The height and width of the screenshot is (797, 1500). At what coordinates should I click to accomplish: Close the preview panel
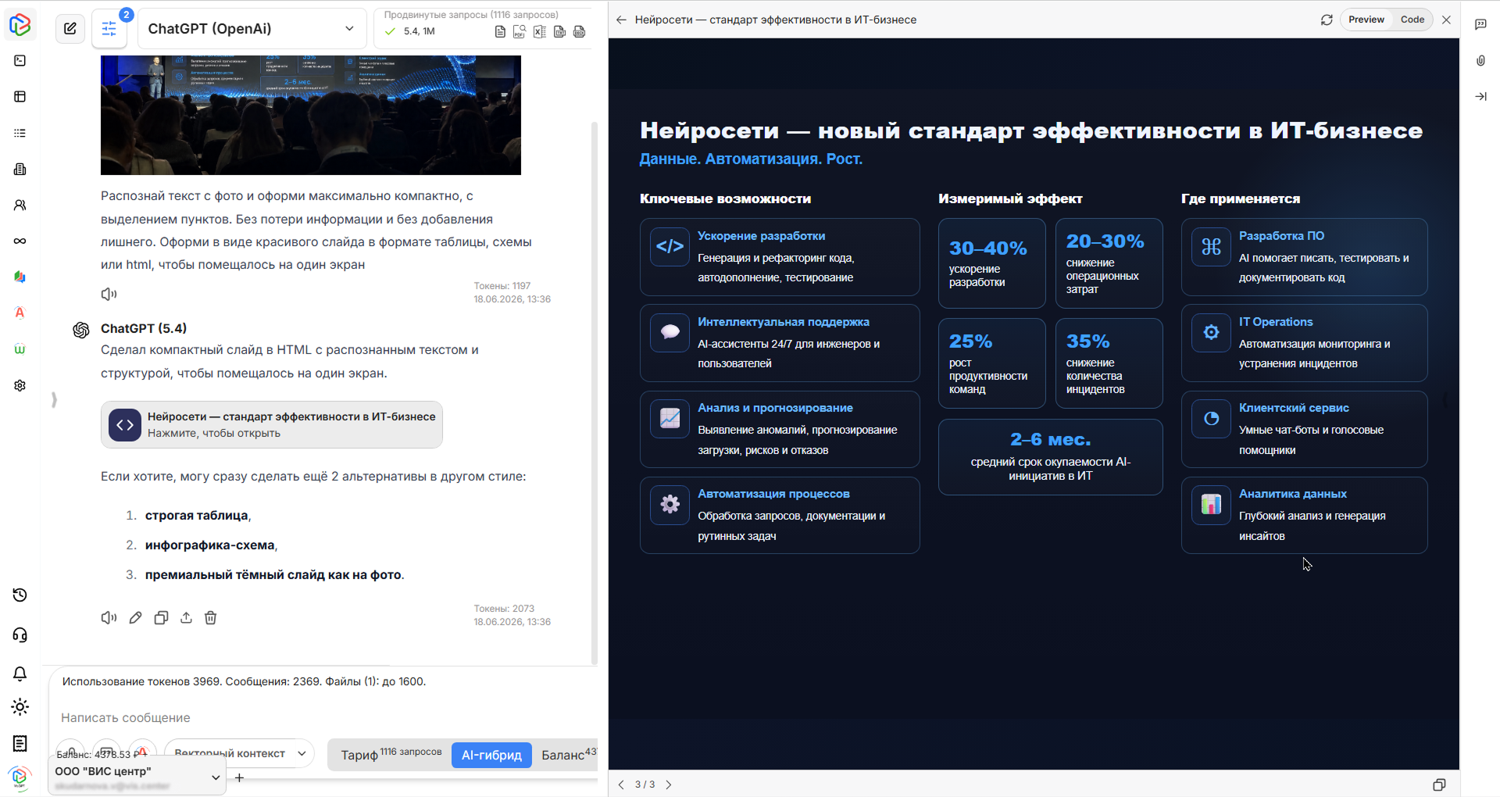coord(1447,20)
